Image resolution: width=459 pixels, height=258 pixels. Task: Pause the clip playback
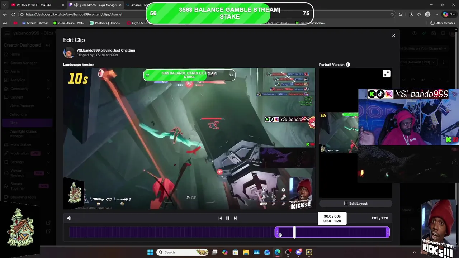pyautogui.click(x=228, y=218)
